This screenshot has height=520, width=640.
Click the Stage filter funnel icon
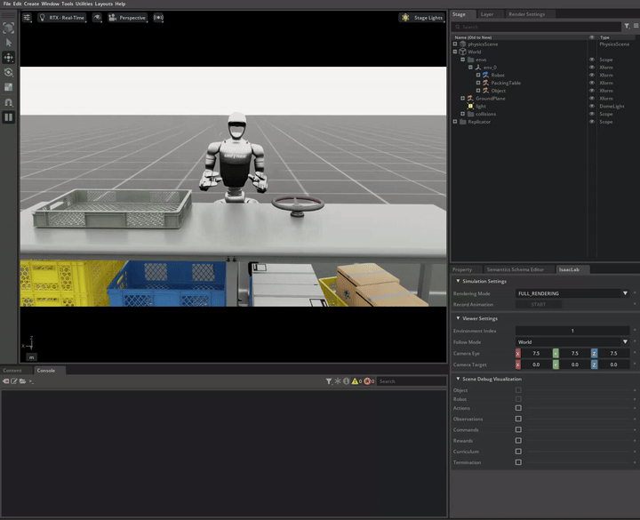pos(626,27)
